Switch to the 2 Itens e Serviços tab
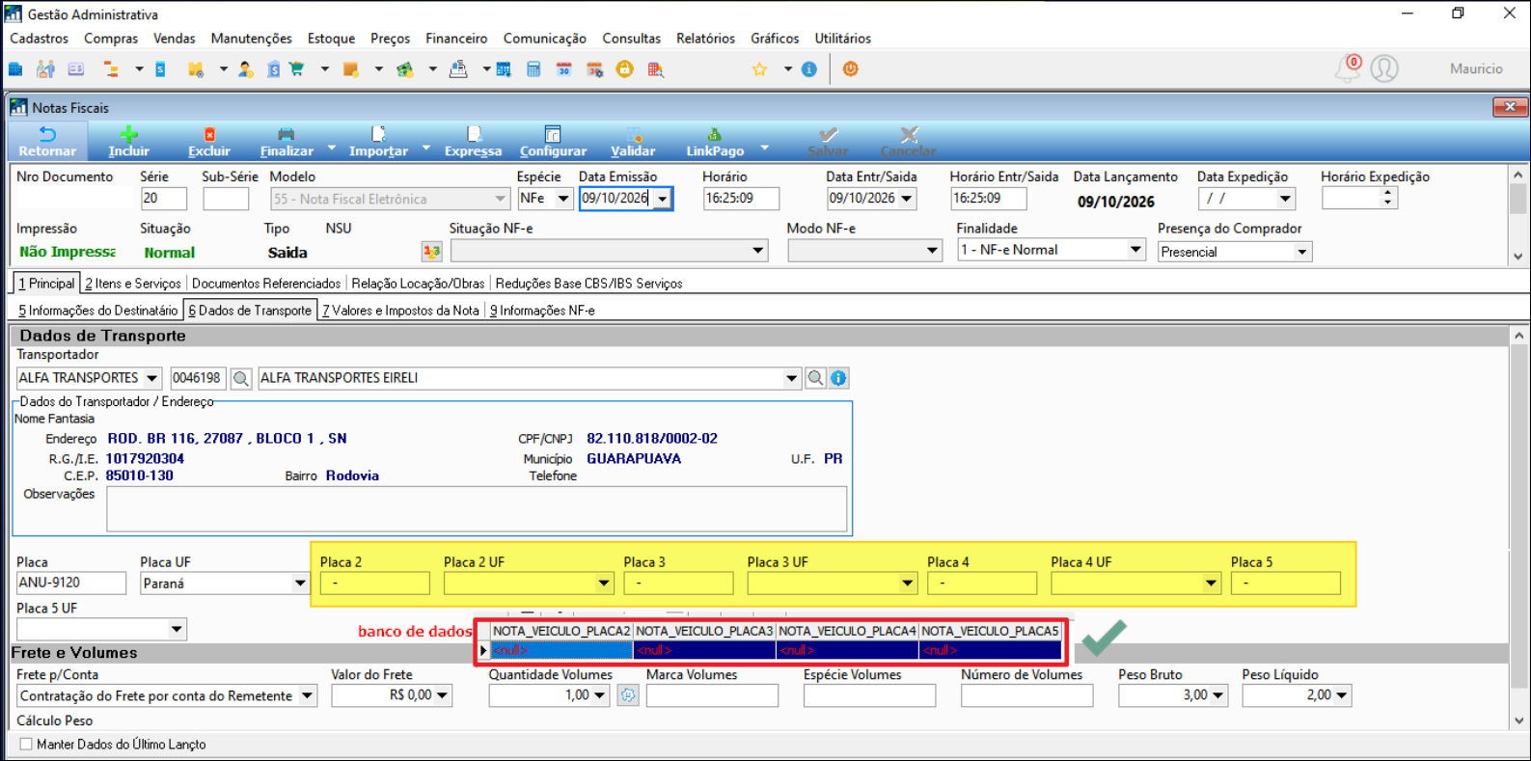This screenshot has height=761, width=1531. coord(133,284)
